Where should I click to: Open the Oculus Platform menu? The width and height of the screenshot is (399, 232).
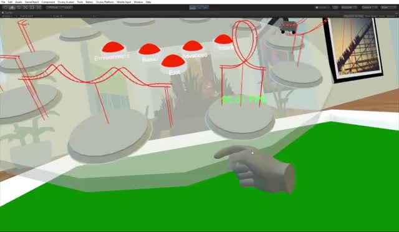coord(105,2)
